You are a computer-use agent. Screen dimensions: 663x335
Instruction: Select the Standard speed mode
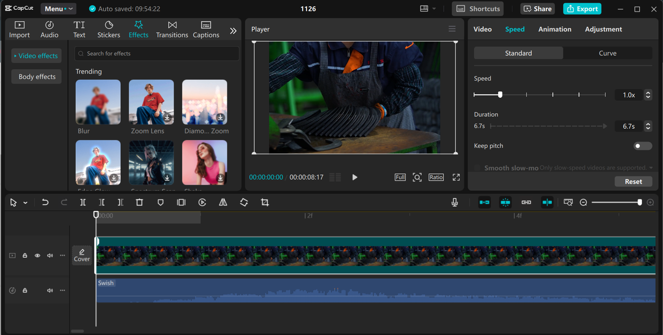[x=518, y=53]
